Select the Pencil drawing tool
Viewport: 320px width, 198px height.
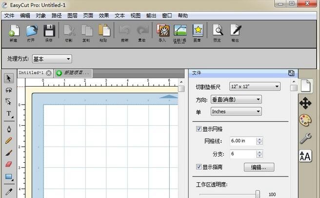click(9, 140)
